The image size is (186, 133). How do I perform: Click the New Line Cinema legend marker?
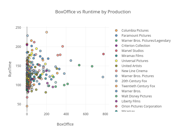click(116, 71)
